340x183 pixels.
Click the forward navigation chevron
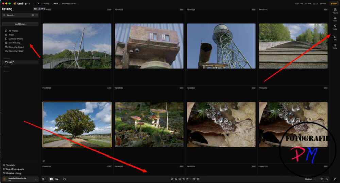tap(38, 3)
